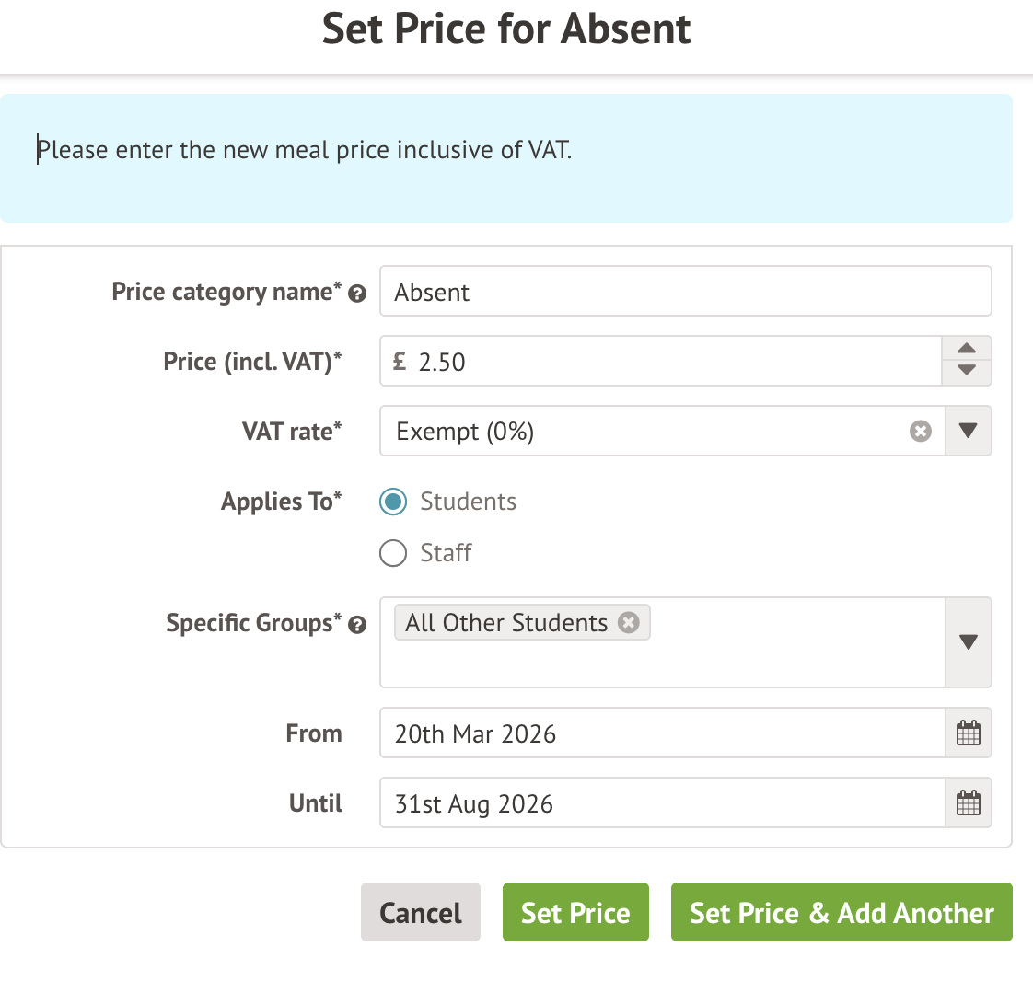This screenshot has height=981, width=1033.
Task: Focus the Price category name field
Action: [685, 292]
